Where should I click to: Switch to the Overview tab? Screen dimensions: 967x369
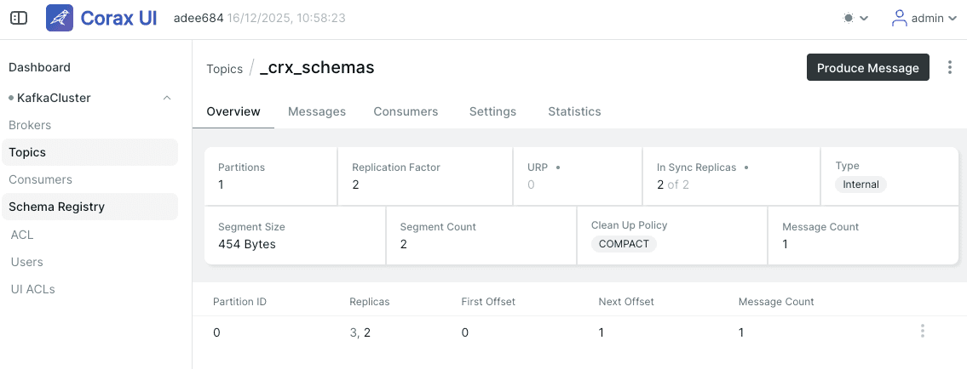pyautogui.click(x=233, y=112)
